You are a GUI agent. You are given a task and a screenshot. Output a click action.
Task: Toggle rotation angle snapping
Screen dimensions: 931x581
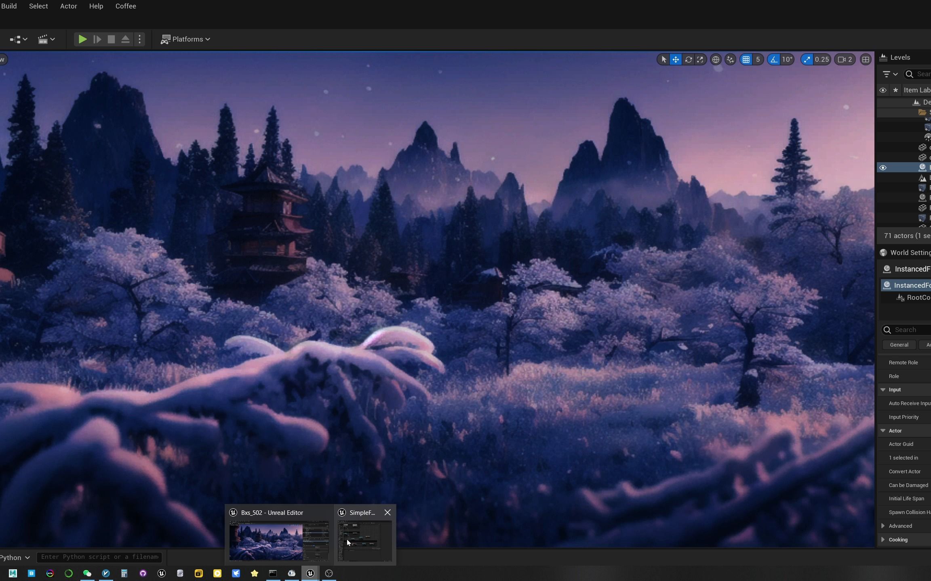(773, 60)
